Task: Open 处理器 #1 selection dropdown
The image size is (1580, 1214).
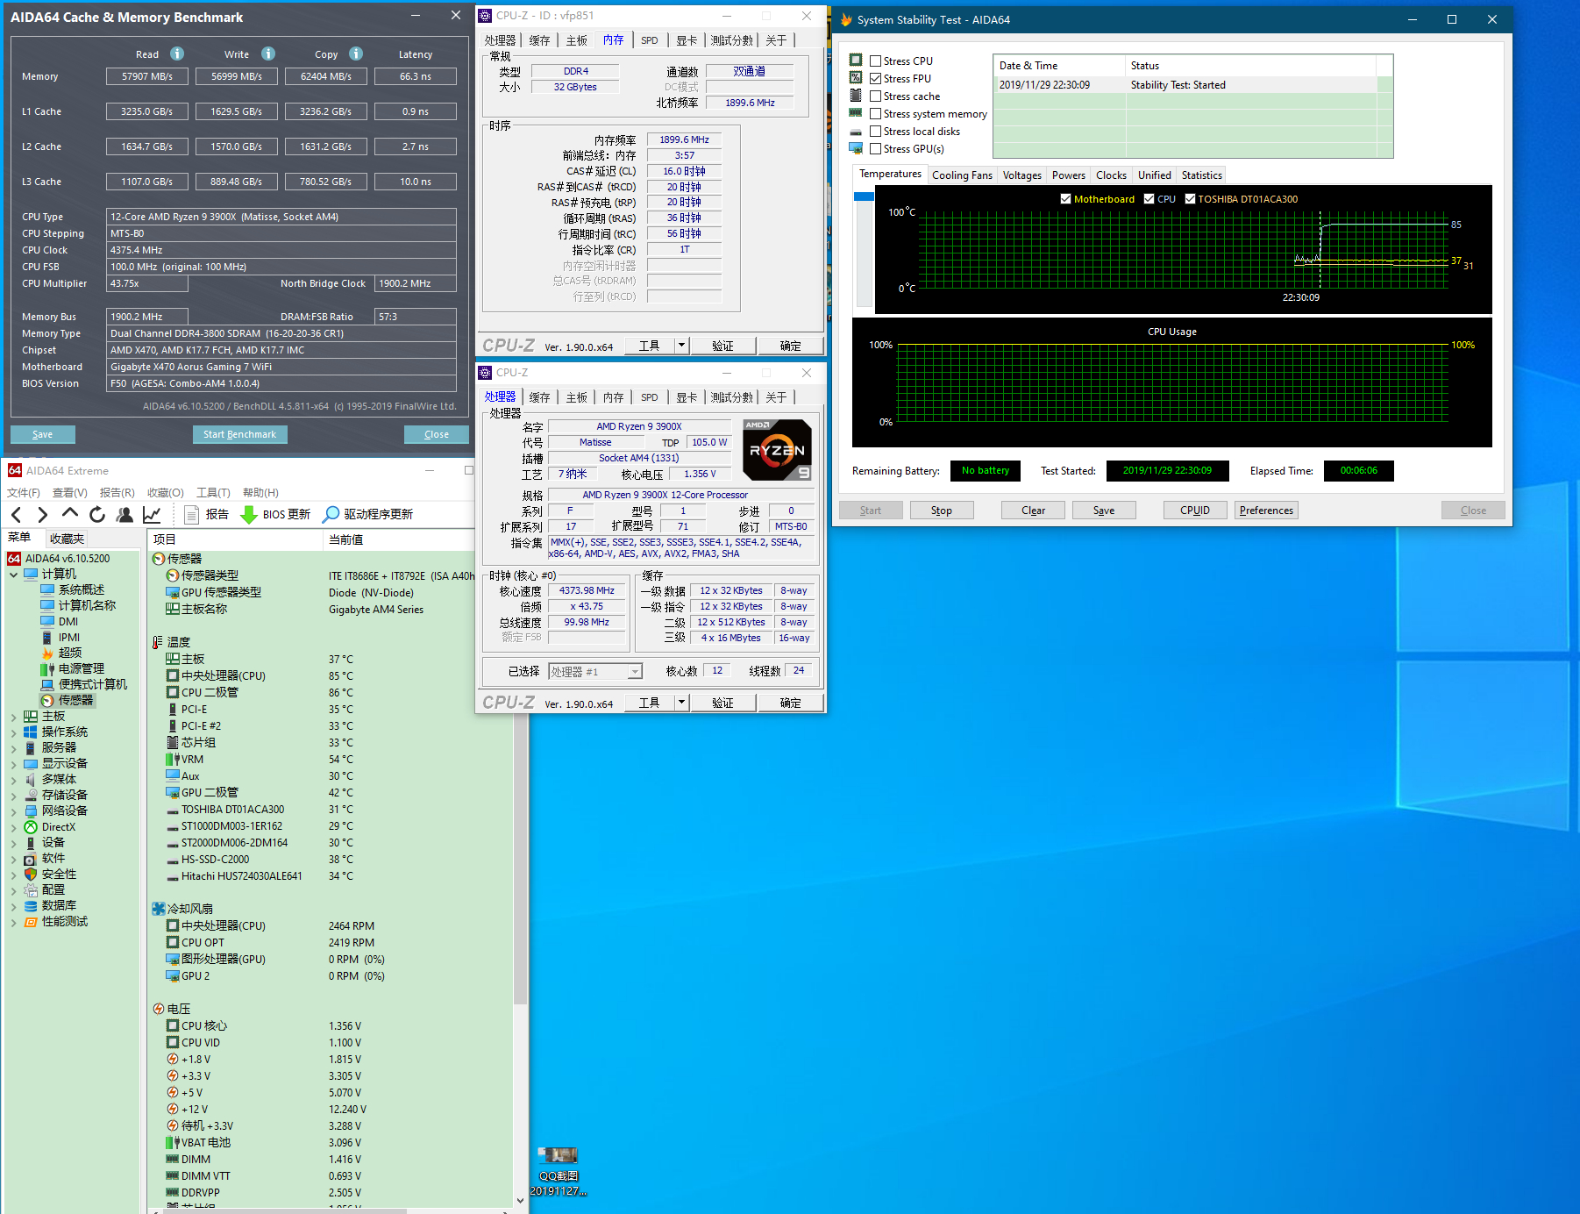Action: pos(635,672)
